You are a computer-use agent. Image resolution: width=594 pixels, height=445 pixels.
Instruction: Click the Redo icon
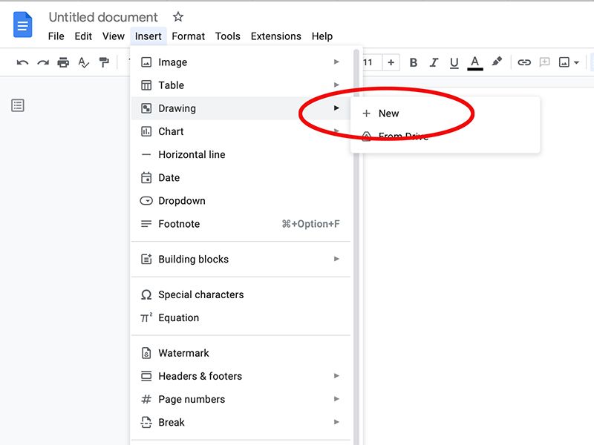pos(43,62)
